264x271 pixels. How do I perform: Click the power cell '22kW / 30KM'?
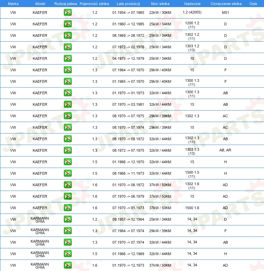[x=160, y=13]
